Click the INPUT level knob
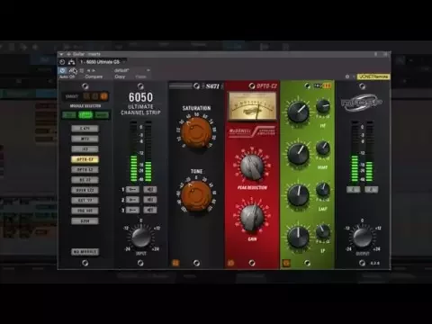432x324 pixels. pos(140,237)
